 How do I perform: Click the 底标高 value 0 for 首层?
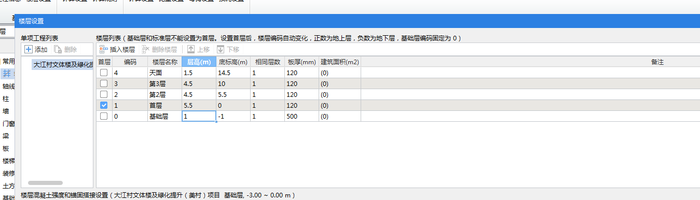coord(234,105)
